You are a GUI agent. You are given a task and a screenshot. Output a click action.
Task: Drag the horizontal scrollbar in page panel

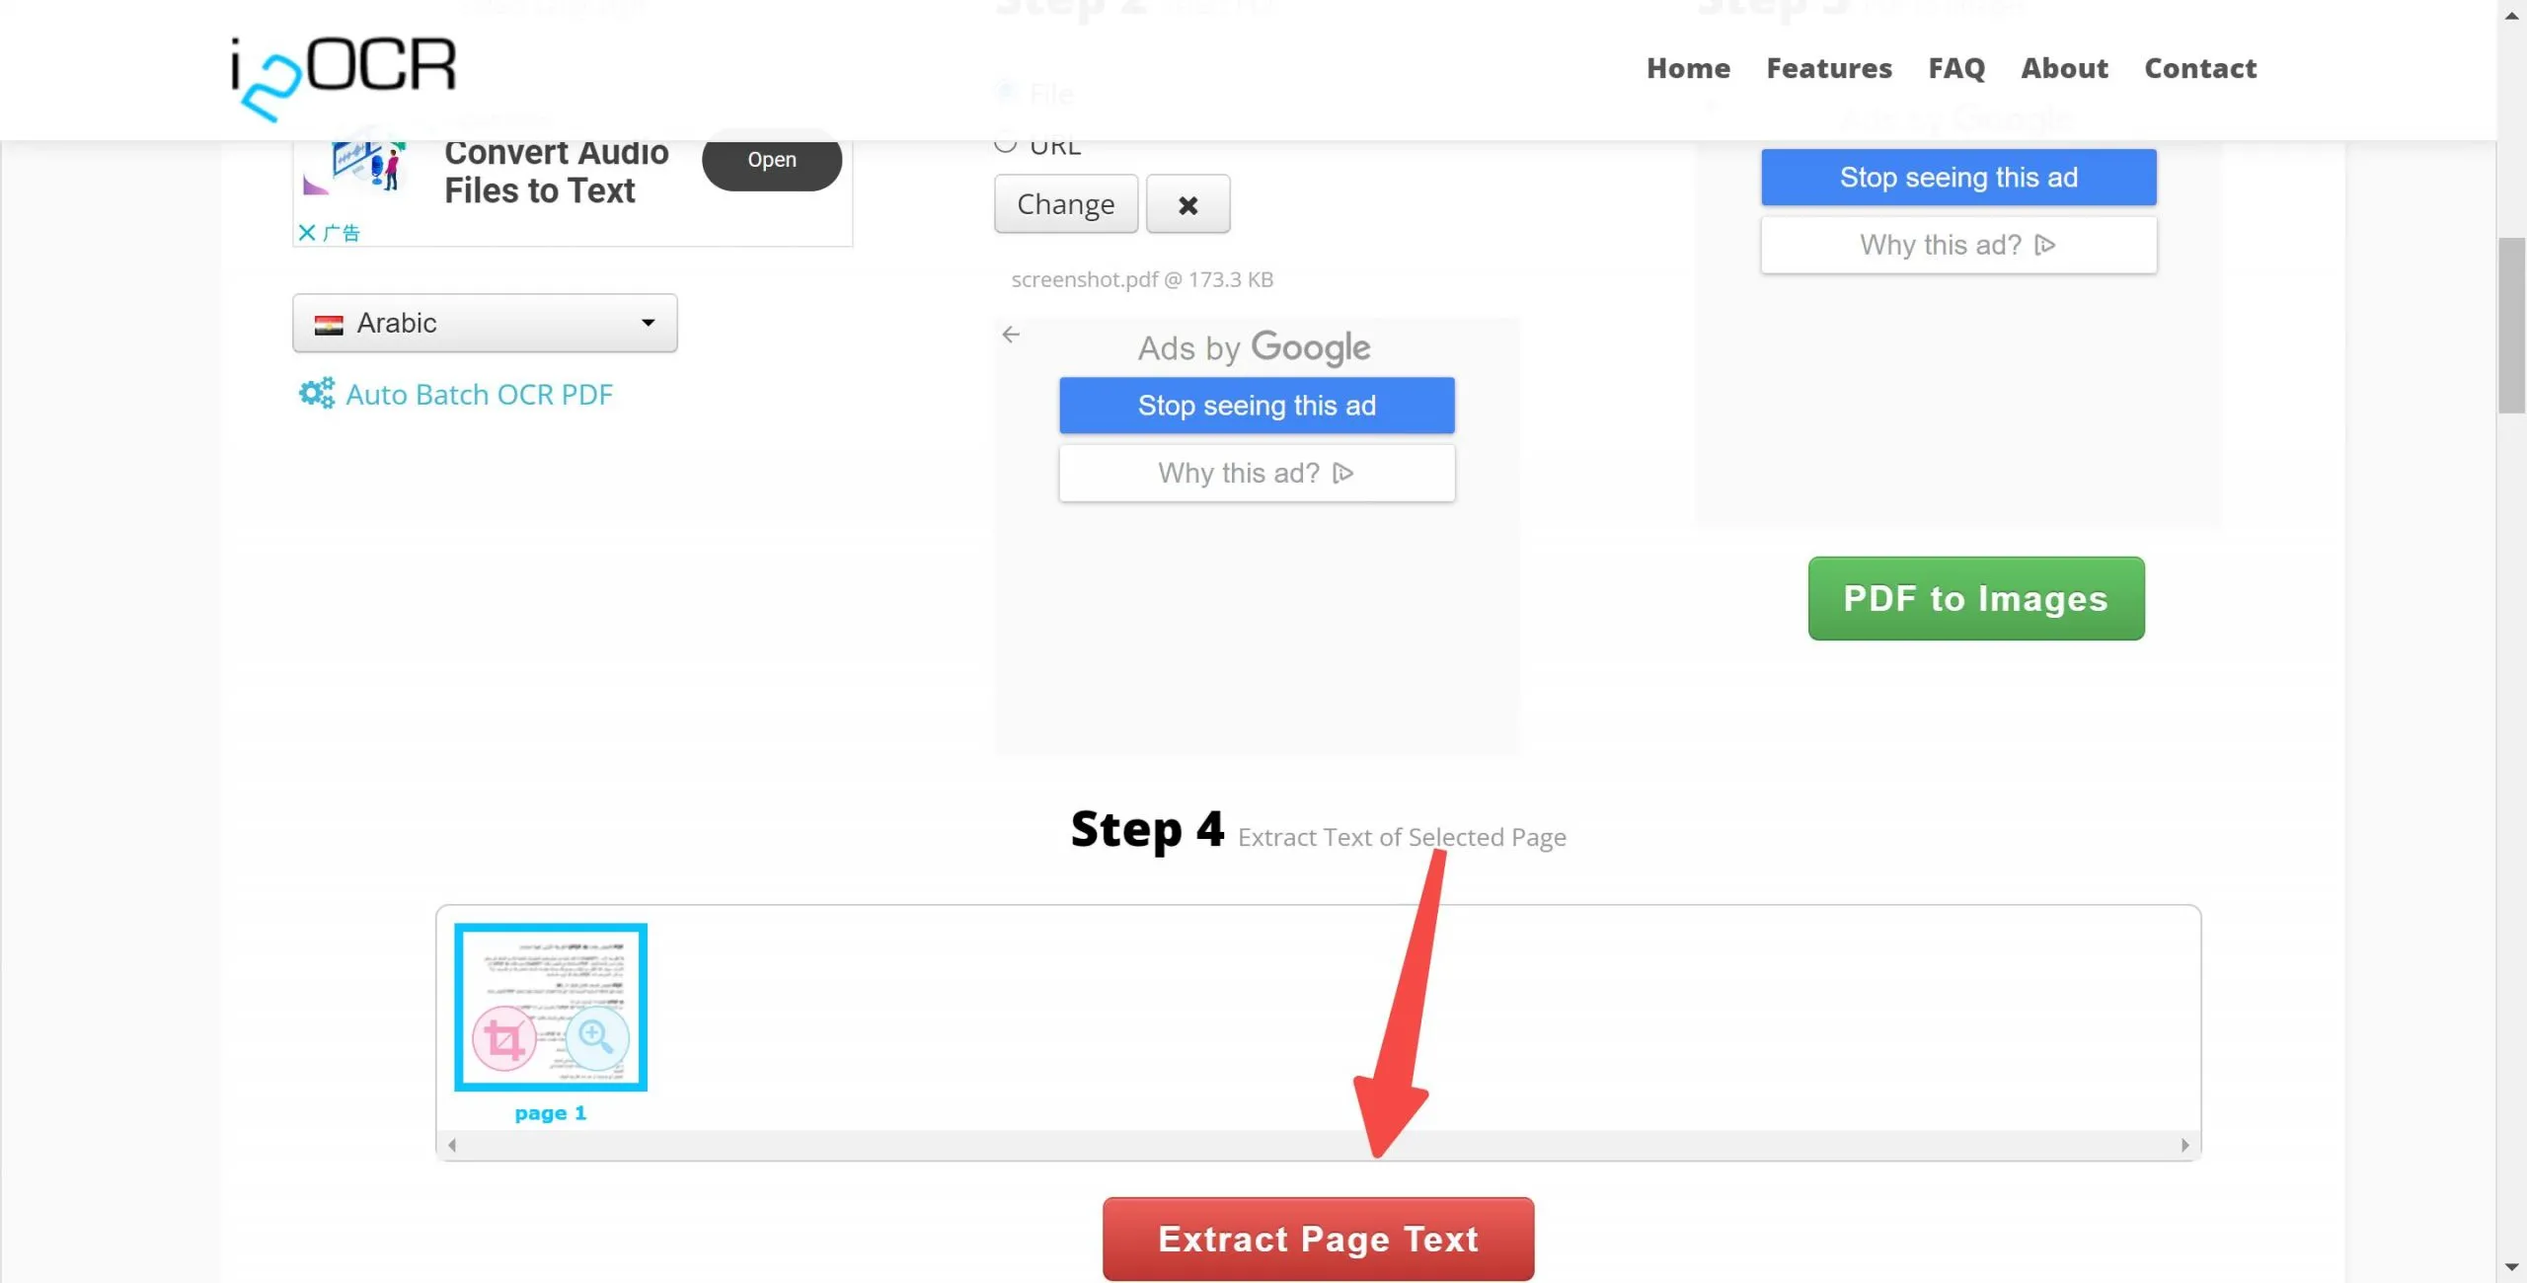(x=1318, y=1144)
